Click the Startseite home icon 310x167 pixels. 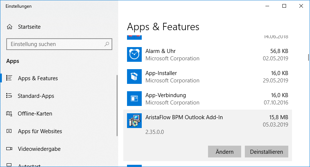10,27
